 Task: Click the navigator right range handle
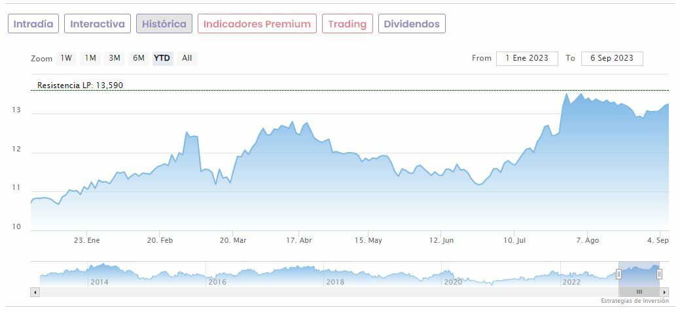tap(659, 274)
